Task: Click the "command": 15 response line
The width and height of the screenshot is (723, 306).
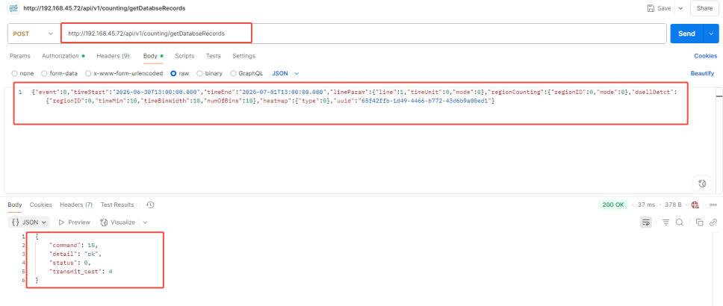Action: point(74,245)
